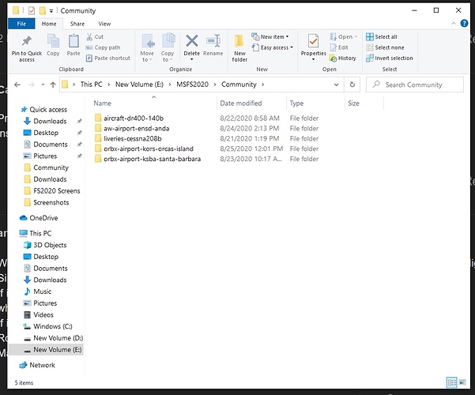Viewport: 475px width, 395px height.
Task: Refresh the Community folder view
Action: [352, 85]
